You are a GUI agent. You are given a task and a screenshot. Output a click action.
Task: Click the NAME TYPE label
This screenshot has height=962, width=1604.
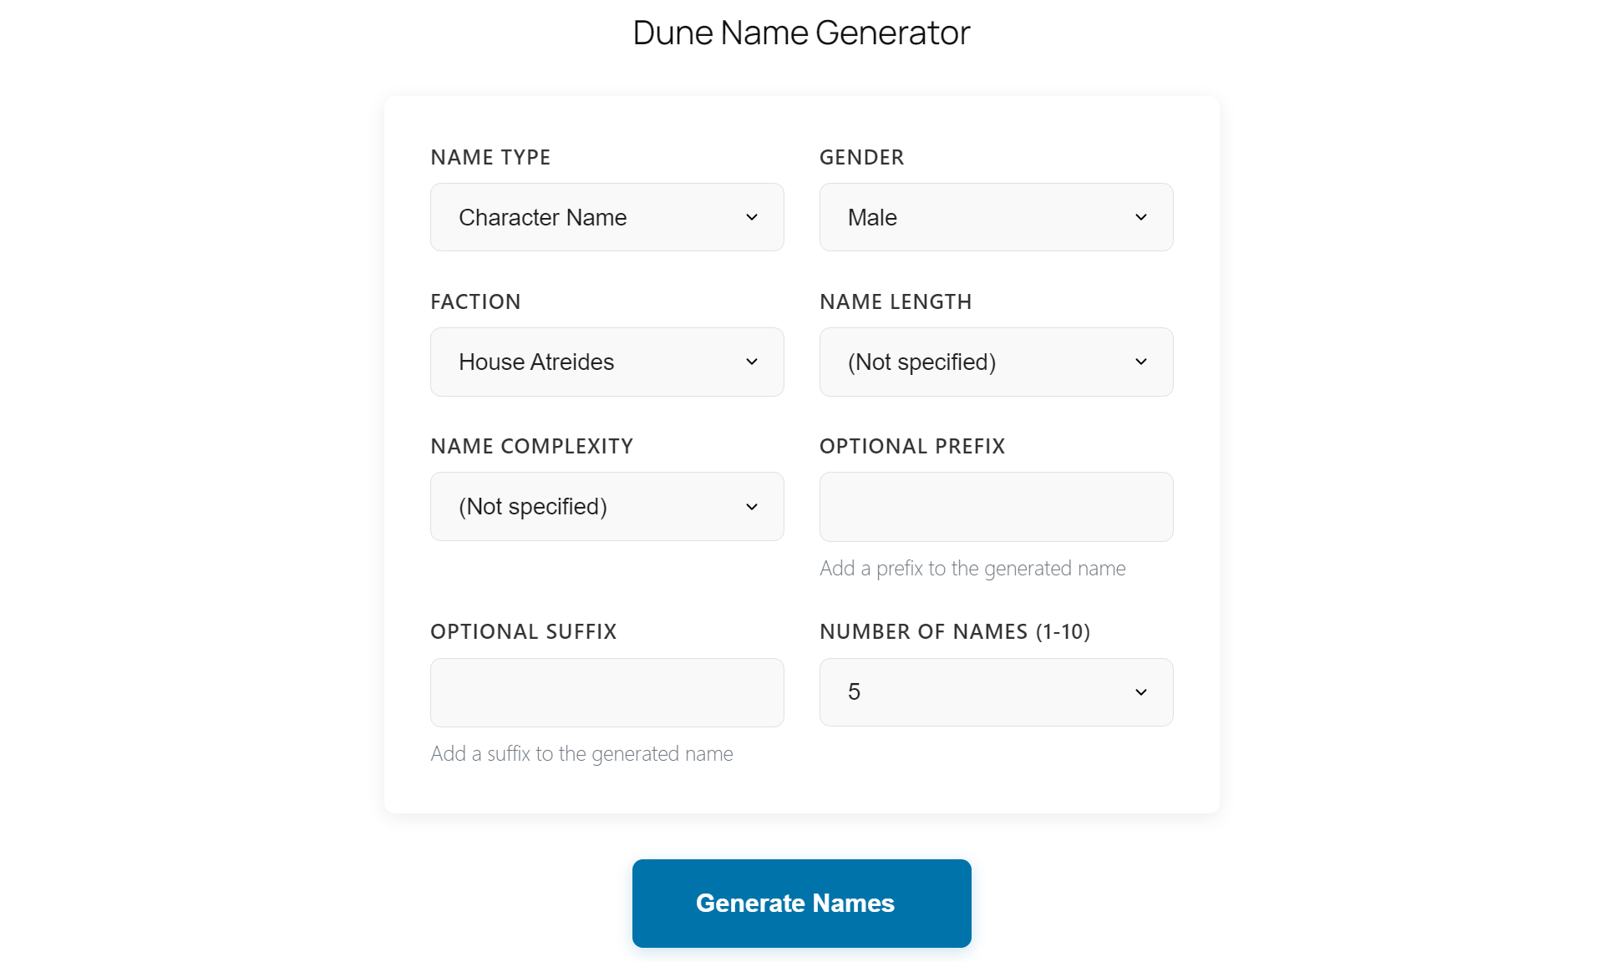[490, 157]
